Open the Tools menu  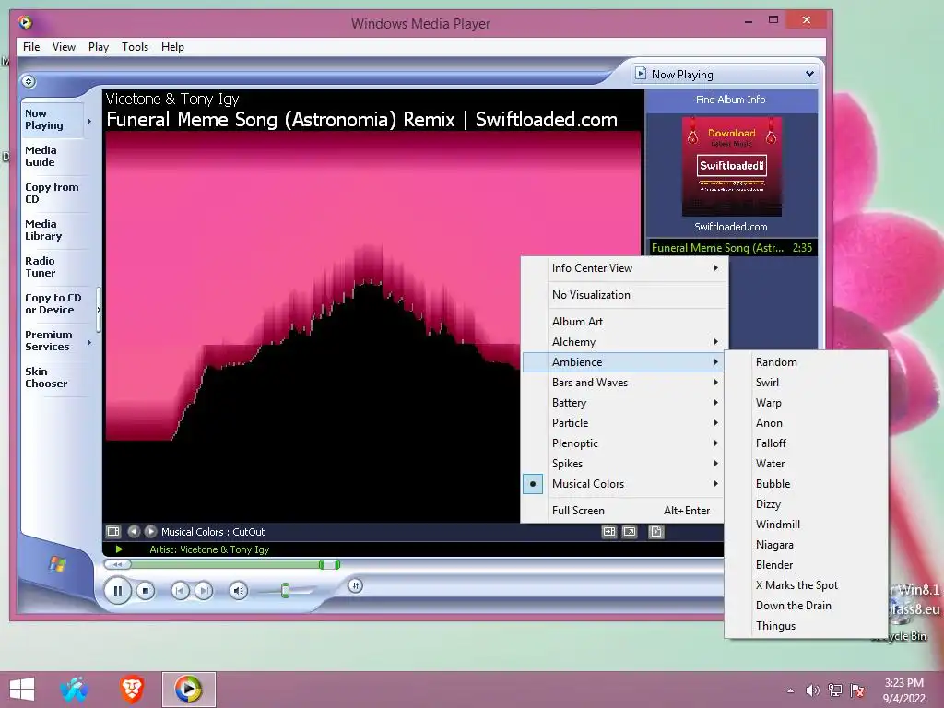[135, 47]
